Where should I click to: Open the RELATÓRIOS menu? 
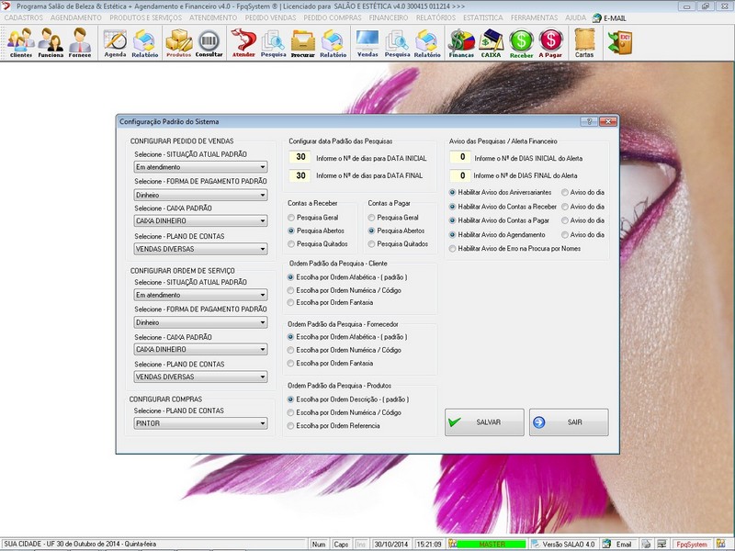click(x=435, y=17)
